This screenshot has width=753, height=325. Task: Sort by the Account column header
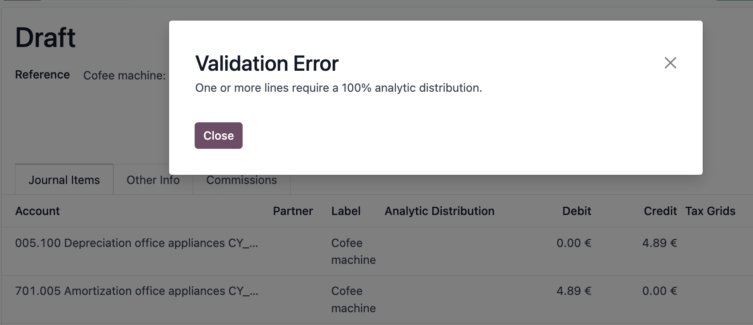[37, 211]
